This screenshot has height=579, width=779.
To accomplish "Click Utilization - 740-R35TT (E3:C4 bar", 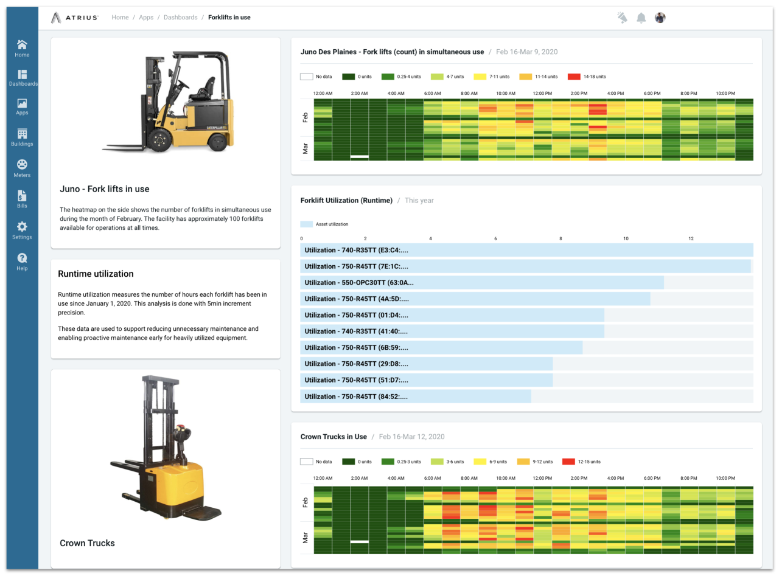I will coord(526,250).
